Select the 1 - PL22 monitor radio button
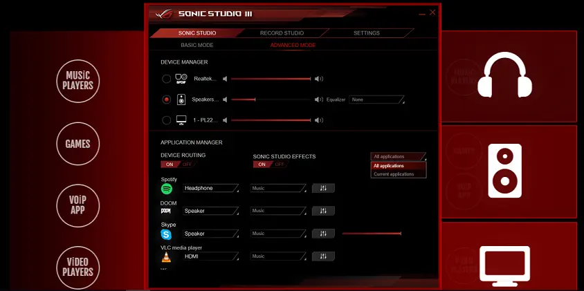This screenshot has height=291, width=584. point(166,120)
